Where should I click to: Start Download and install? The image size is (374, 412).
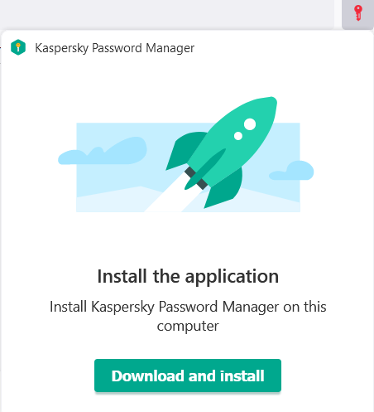click(188, 376)
